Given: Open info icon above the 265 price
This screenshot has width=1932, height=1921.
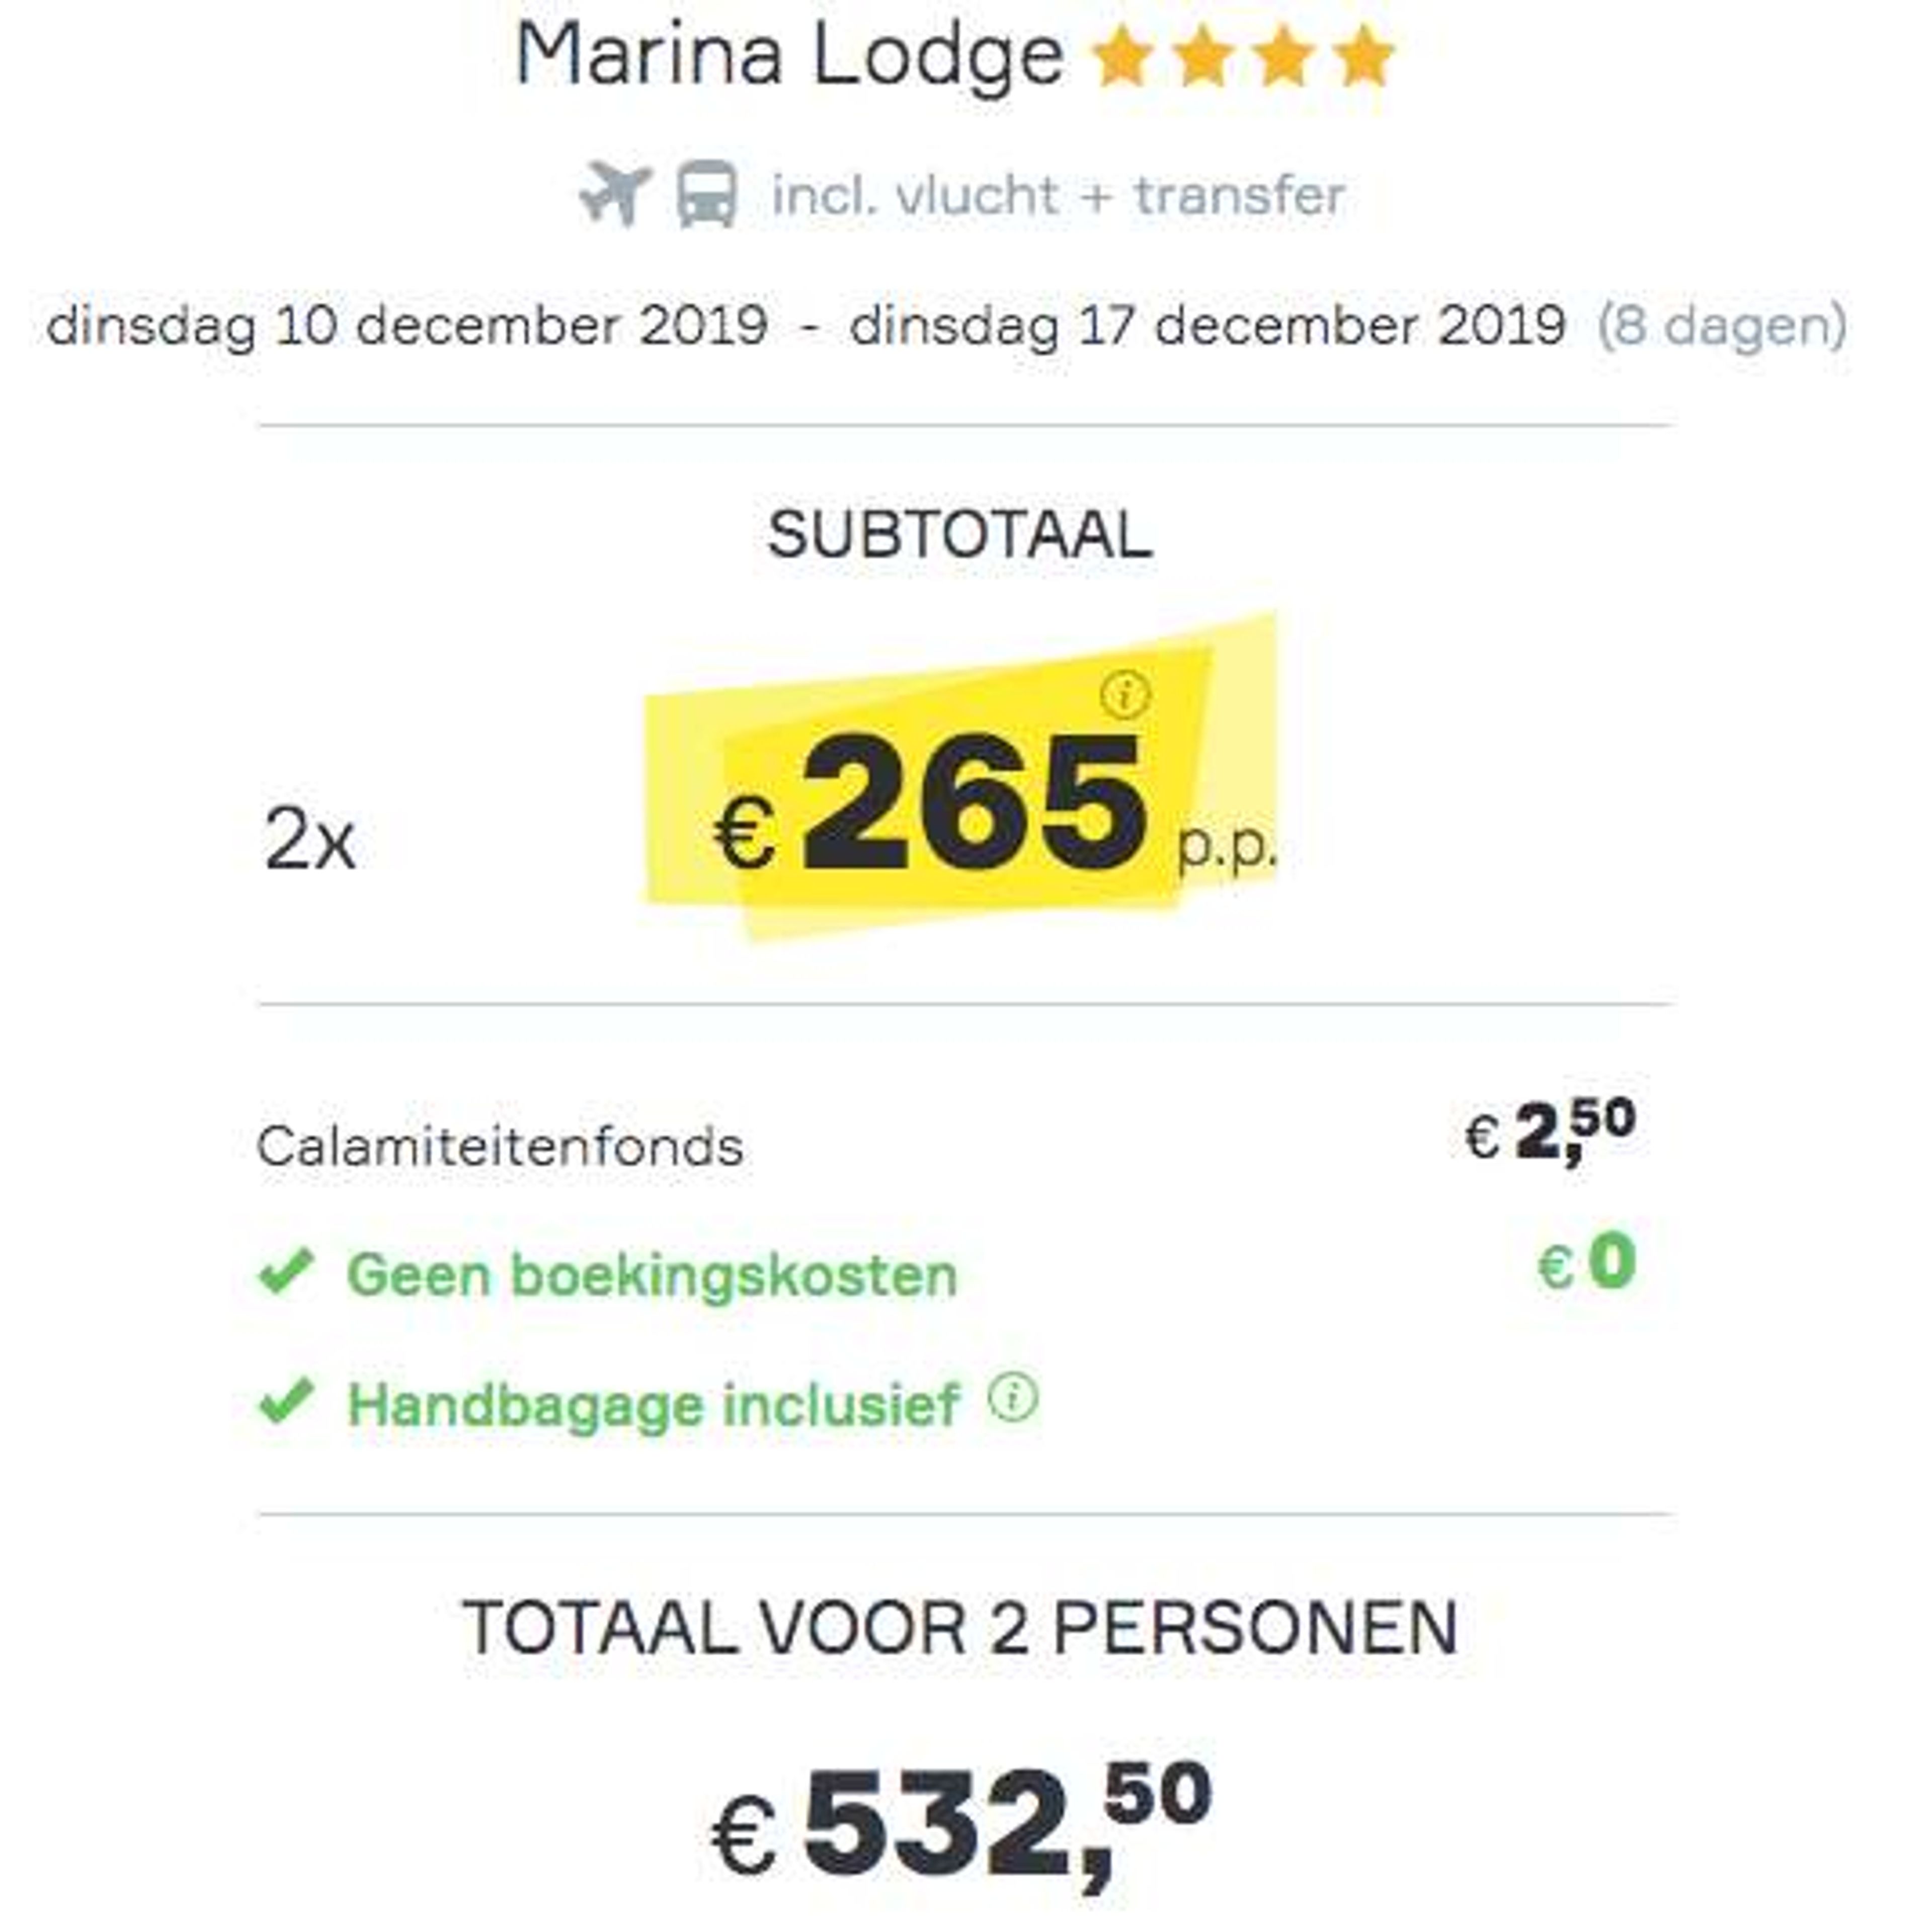Looking at the screenshot, I should (1125, 693).
